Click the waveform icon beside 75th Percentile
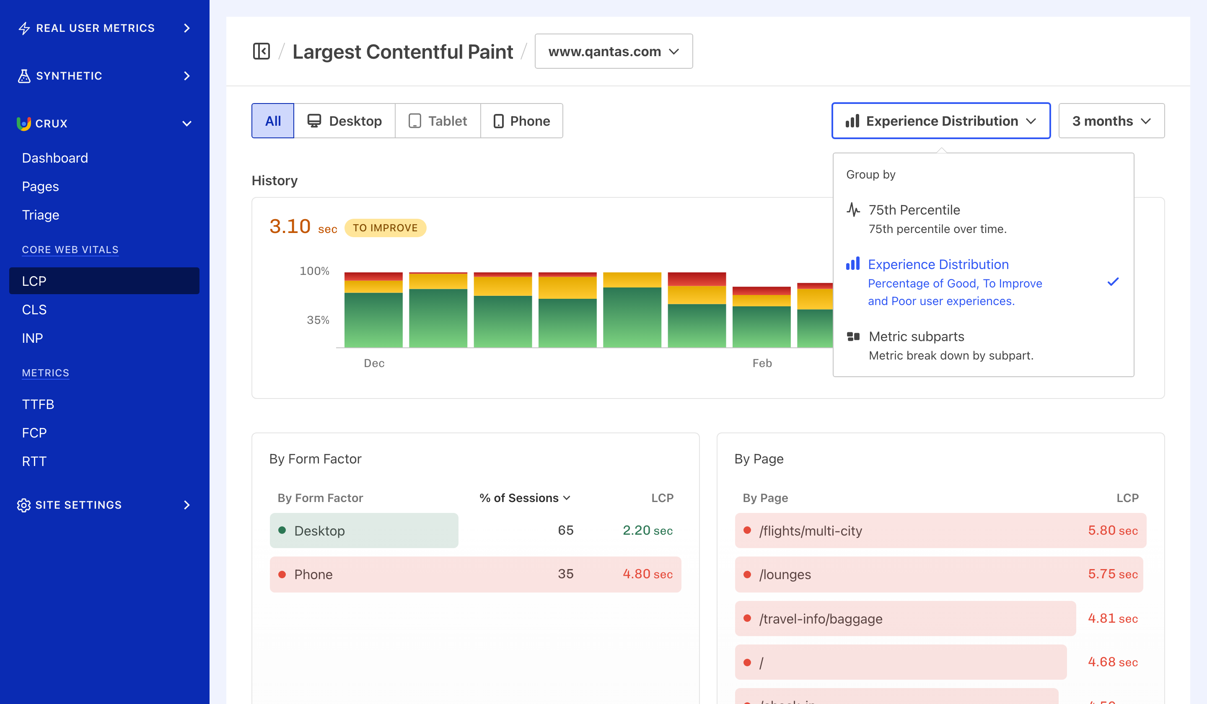Viewport: 1207px width, 704px height. [853, 209]
